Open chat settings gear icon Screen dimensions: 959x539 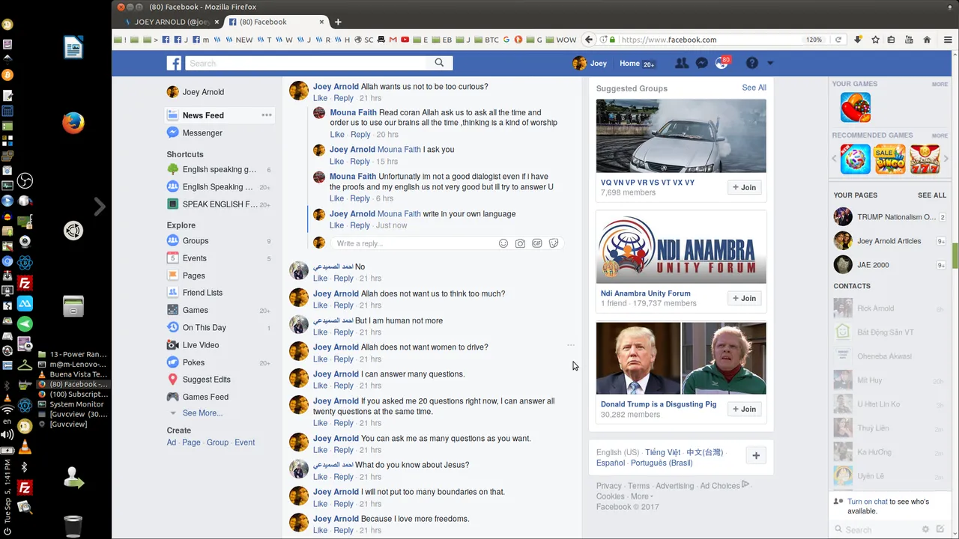pyautogui.click(x=925, y=529)
